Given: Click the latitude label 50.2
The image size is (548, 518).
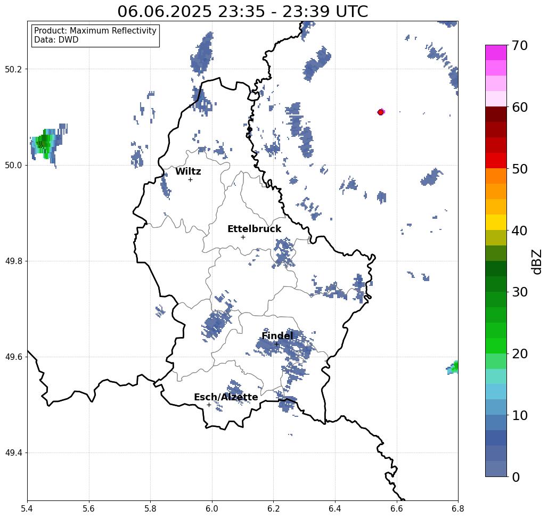Looking at the screenshot, I should tap(13, 69).
